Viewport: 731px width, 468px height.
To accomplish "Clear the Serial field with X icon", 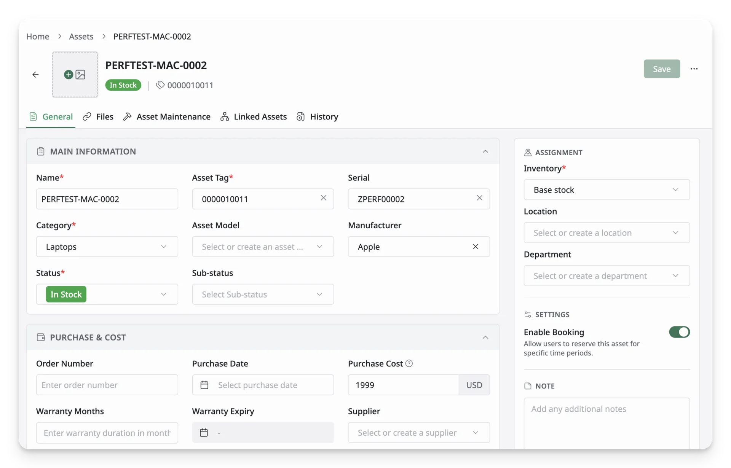I will (x=479, y=198).
